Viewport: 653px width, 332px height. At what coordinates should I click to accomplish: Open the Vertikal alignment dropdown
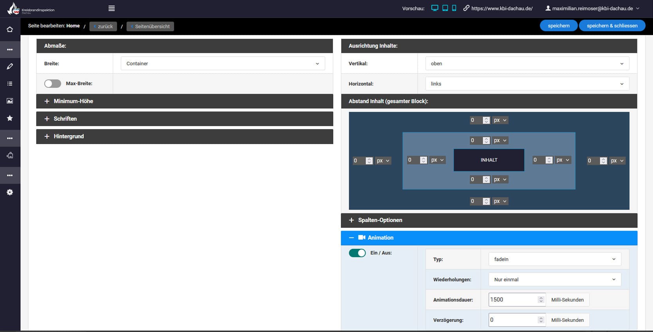527,64
